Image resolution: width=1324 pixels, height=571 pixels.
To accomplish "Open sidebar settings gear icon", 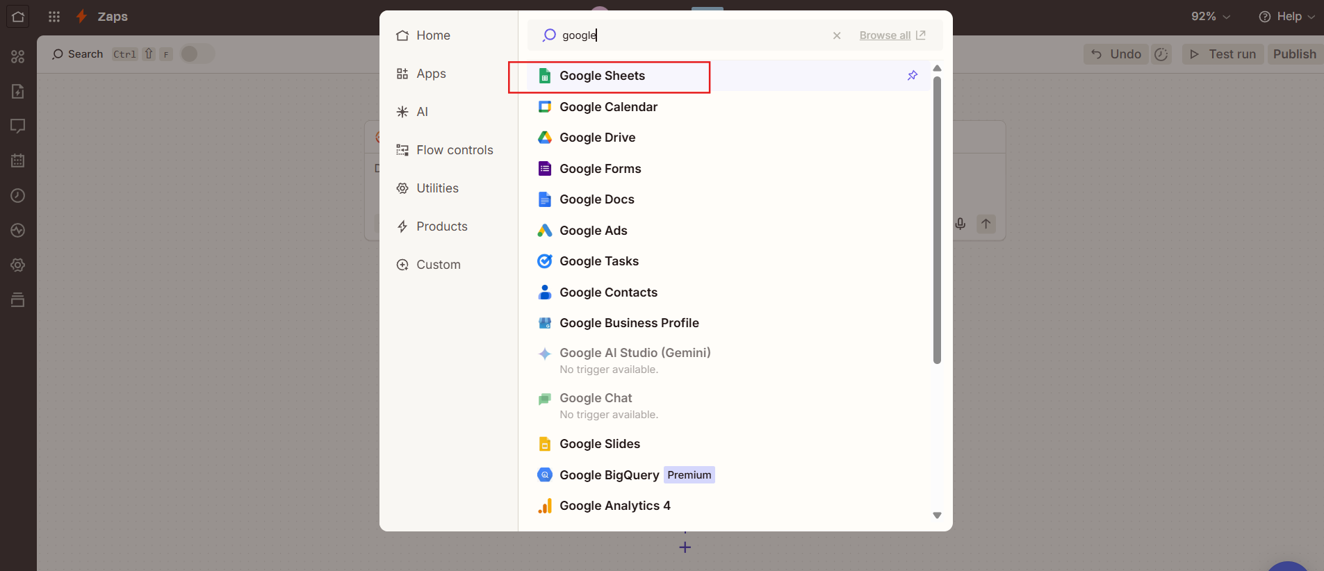I will click(x=18, y=265).
